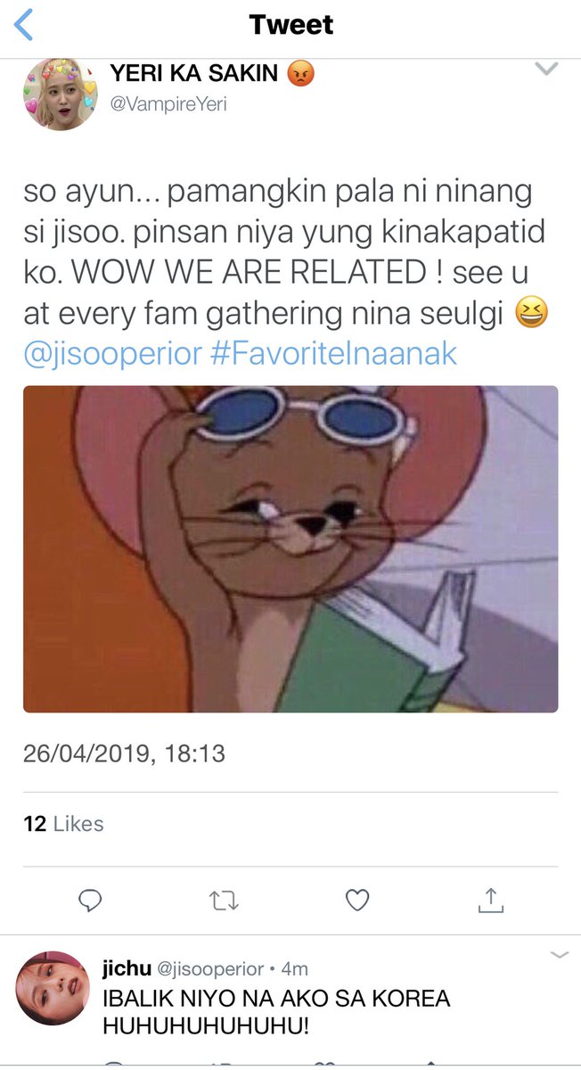Open the @VampireYeri handle
This screenshot has width=581, height=1070.
[168, 104]
